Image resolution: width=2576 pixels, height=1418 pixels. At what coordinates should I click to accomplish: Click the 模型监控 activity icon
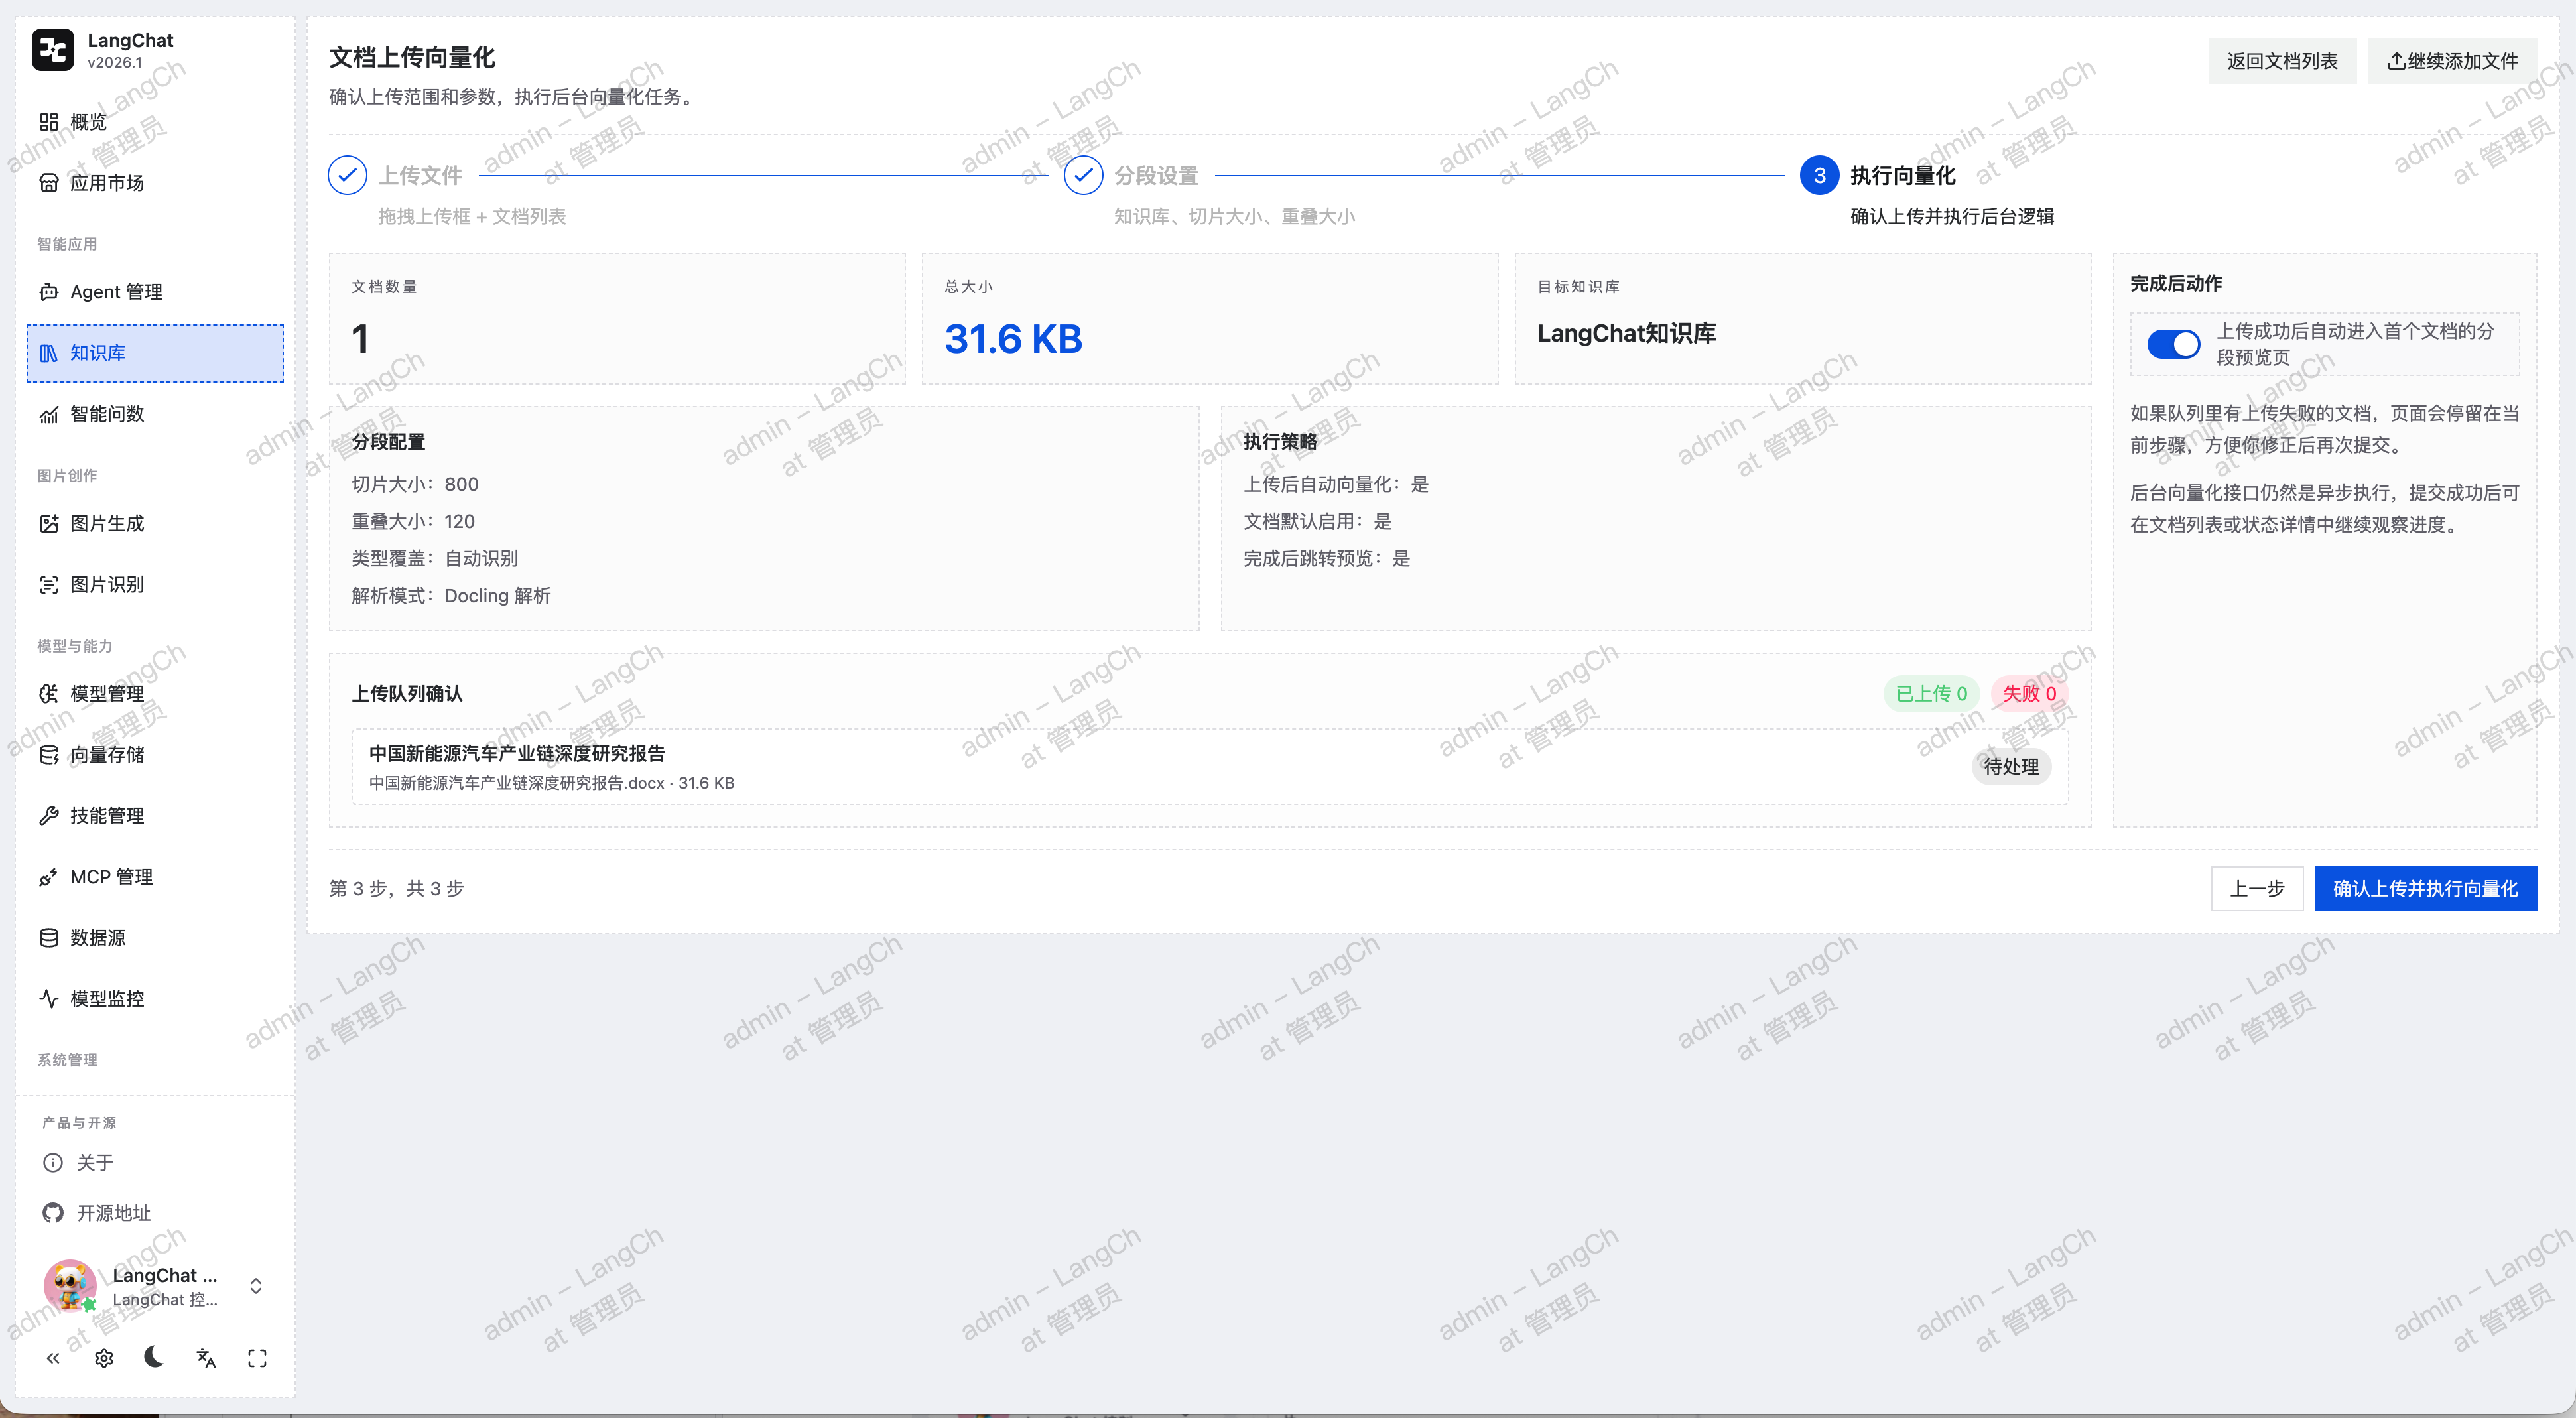click(x=49, y=999)
